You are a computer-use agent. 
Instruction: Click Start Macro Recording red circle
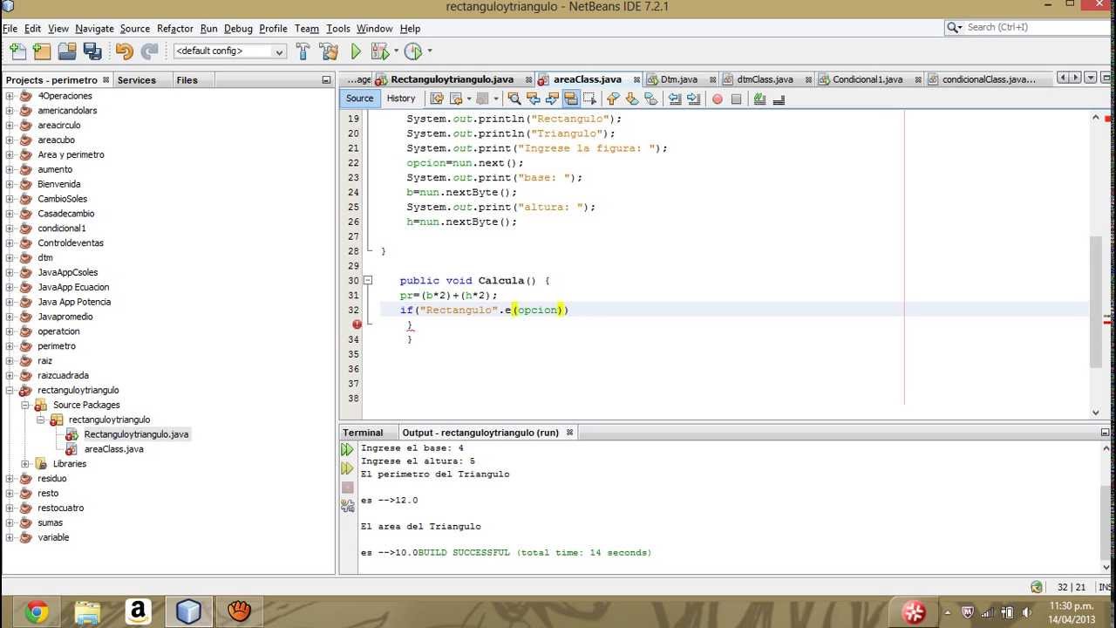[x=717, y=99]
